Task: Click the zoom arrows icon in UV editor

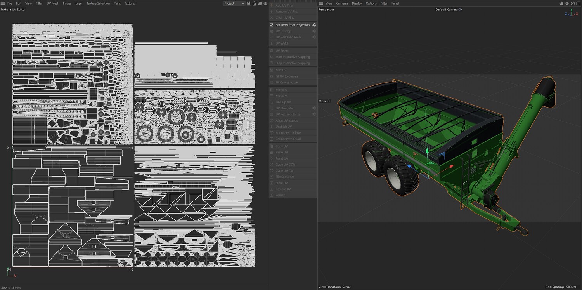Action: pos(265,3)
